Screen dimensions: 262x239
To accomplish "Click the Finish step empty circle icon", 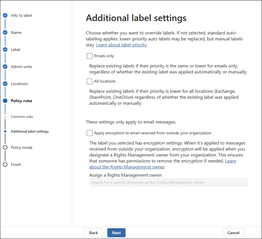I will coord(5,164).
